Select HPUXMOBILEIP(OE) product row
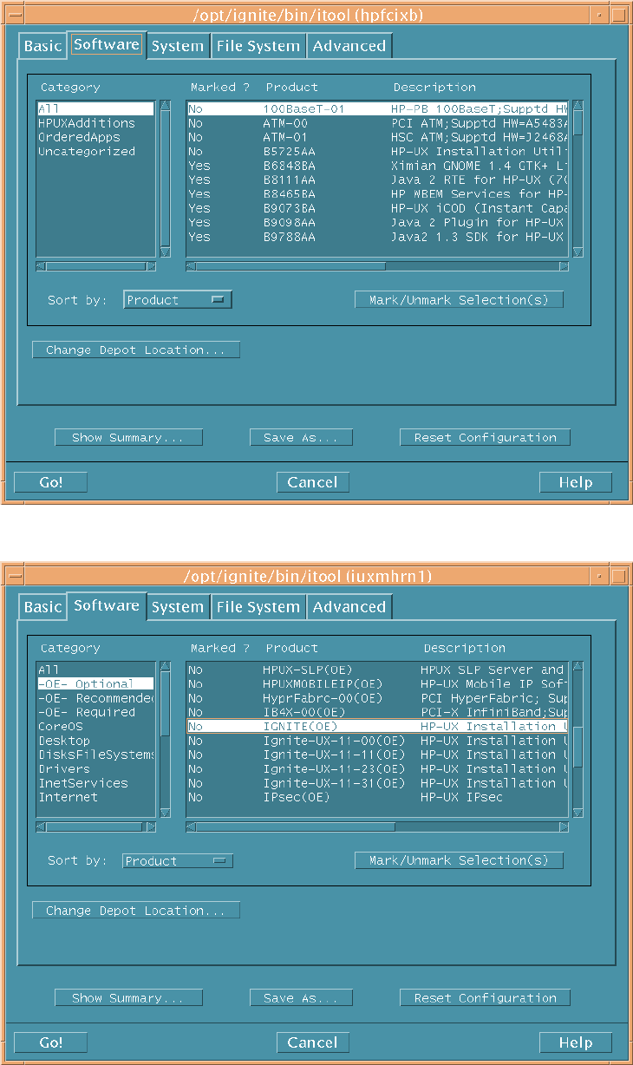This screenshot has width=633, height=1065. 377,684
